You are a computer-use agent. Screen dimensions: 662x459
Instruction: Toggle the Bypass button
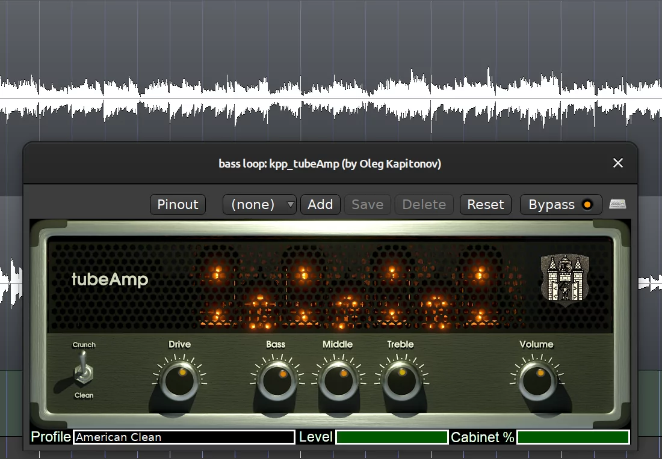[x=561, y=204]
